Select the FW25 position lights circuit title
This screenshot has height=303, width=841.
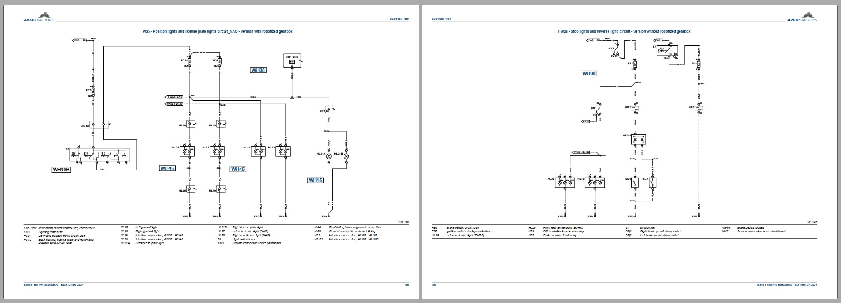tap(216, 31)
